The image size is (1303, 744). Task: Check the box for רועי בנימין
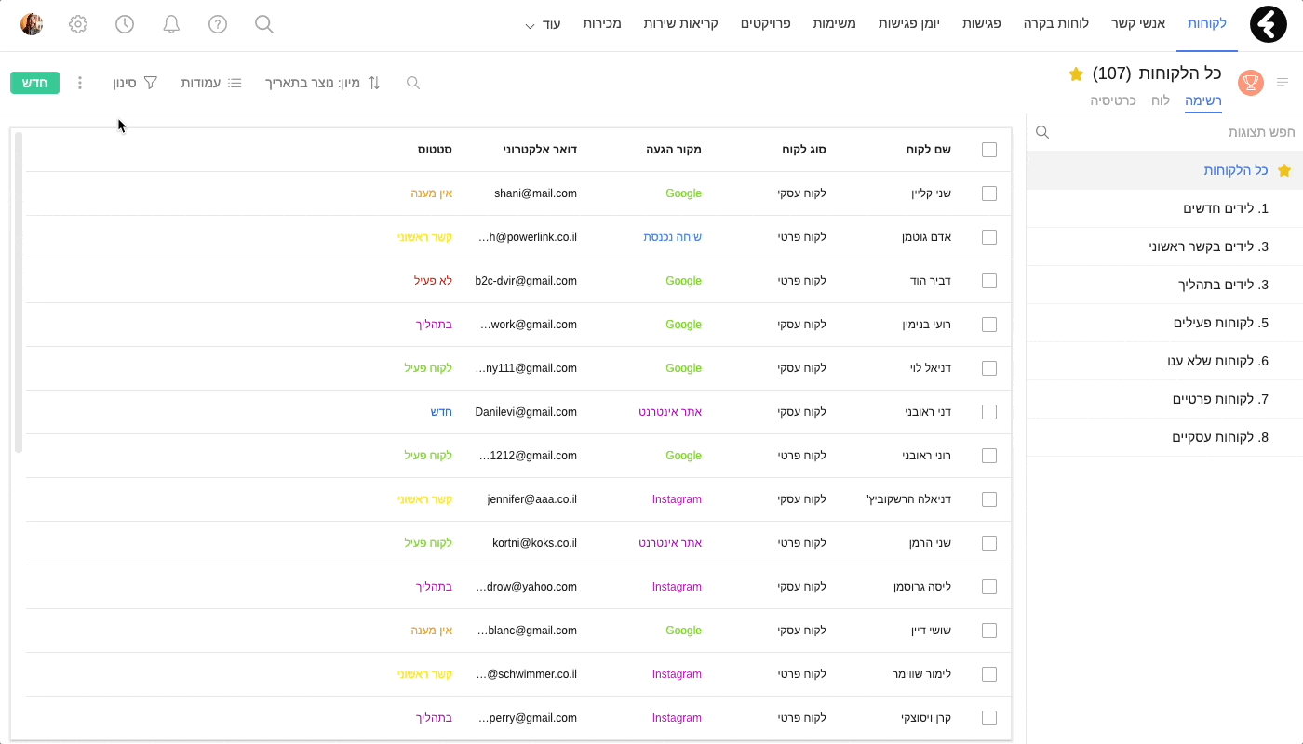pyautogui.click(x=989, y=325)
